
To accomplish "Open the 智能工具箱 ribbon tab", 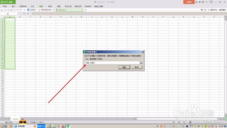I will point(98,6).
